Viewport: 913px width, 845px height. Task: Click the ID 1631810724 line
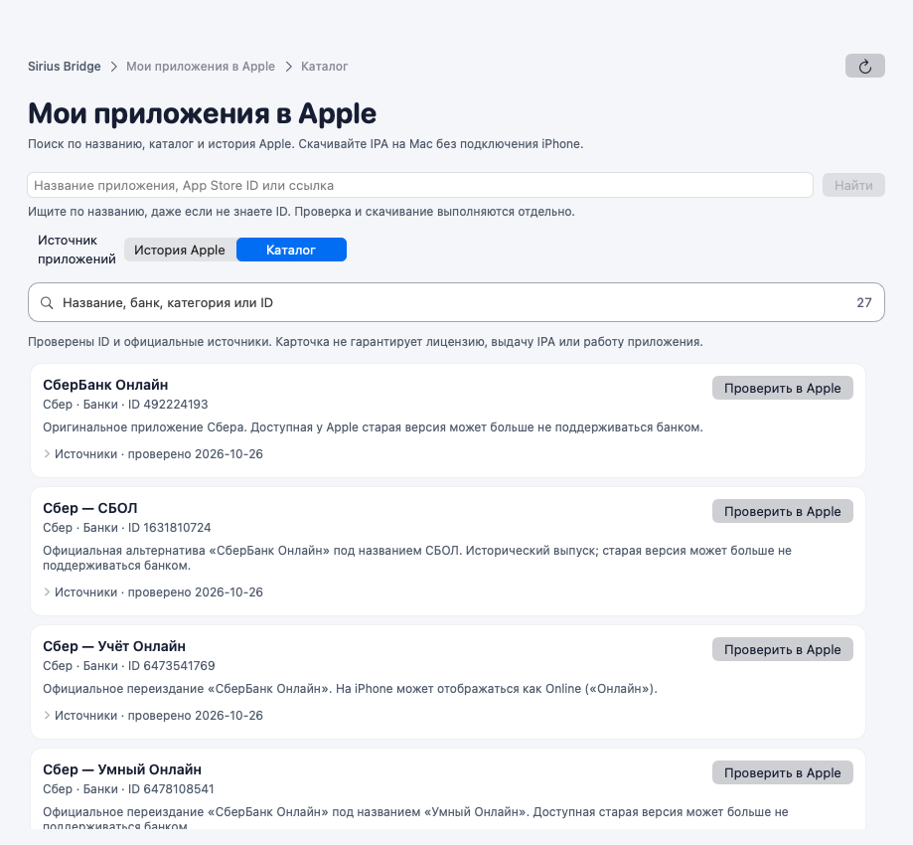pyautogui.click(x=127, y=528)
